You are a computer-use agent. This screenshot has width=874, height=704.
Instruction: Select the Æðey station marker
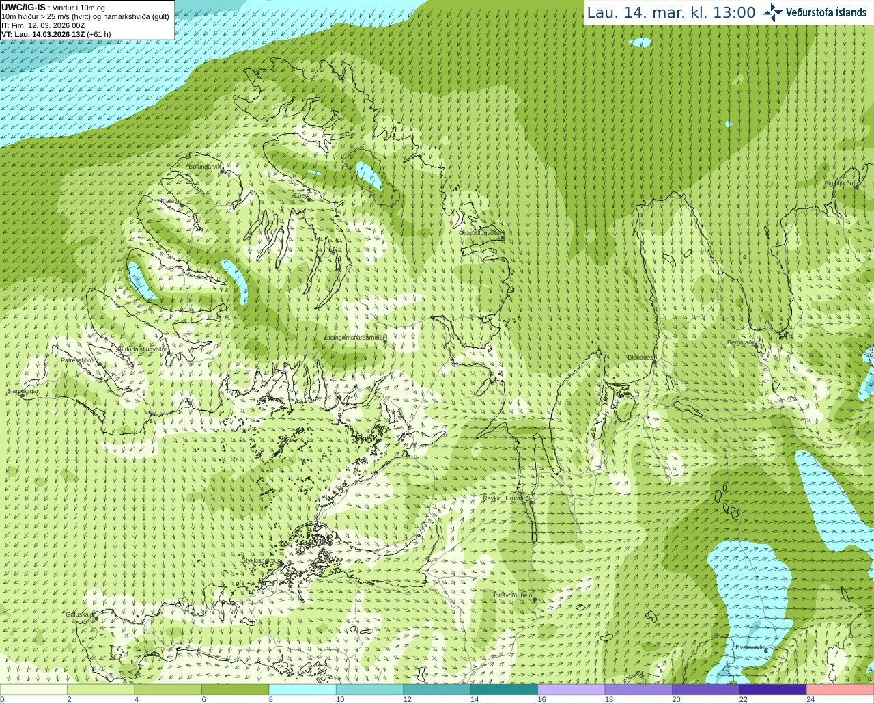[x=309, y=199]
